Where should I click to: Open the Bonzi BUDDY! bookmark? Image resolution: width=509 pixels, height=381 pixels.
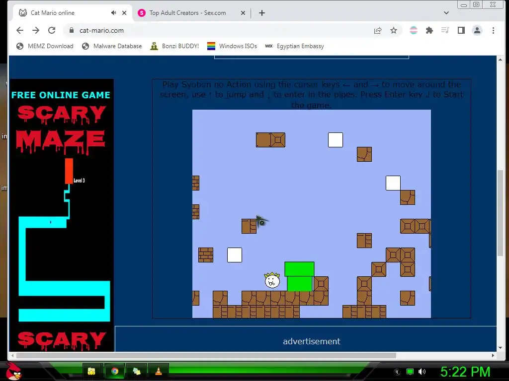pos(174,46)
